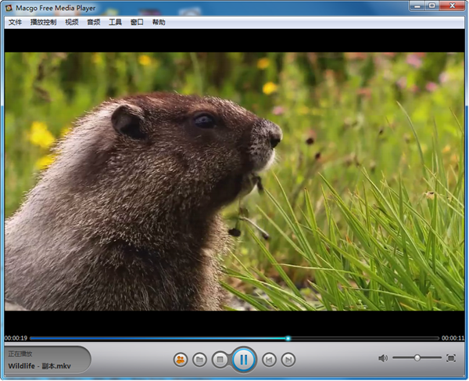The height and width of the screenshot is (381, 469).
Task: Mute audio with speaker icon
Action: 383,358
